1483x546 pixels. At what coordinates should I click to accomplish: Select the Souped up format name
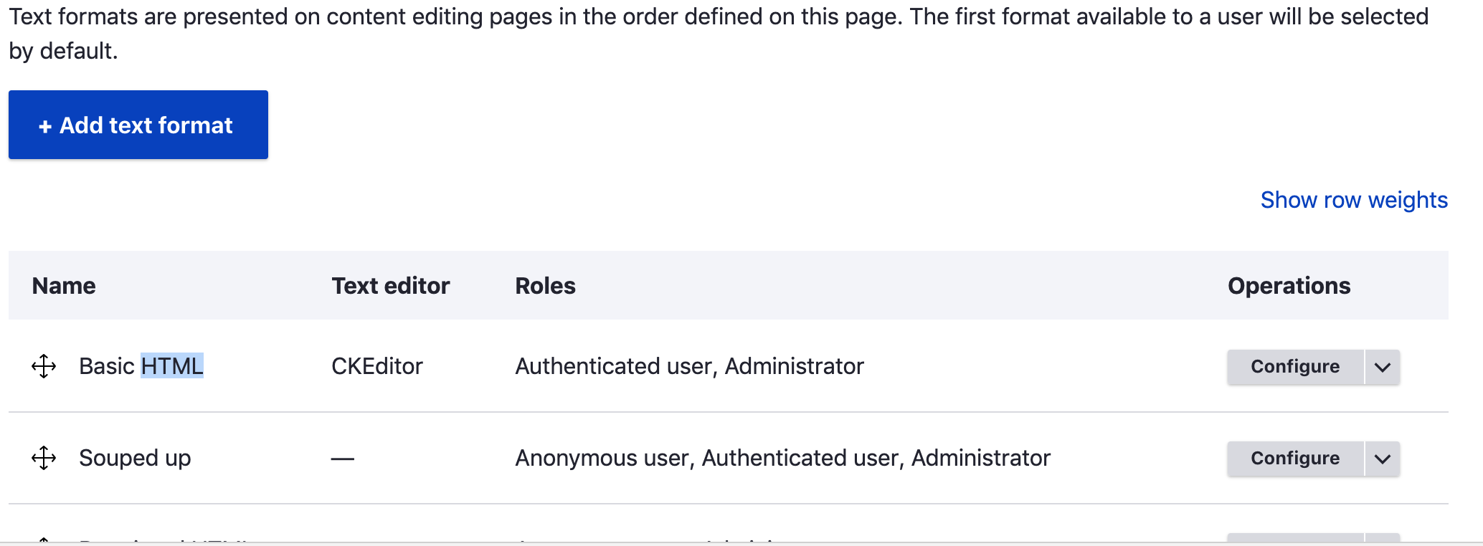pyautogui.click(x=135, y=459)
